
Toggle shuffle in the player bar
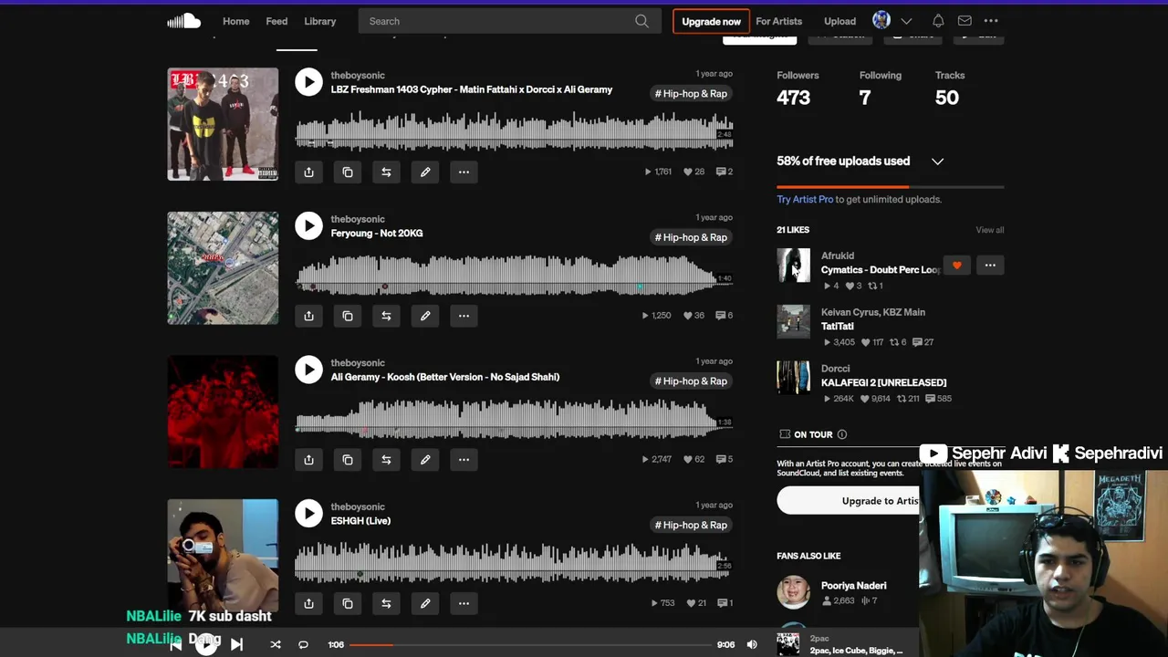(276, 644)
